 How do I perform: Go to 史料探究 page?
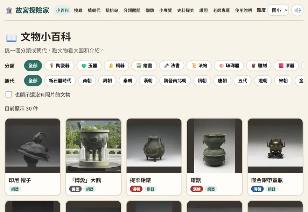point(185,10)
